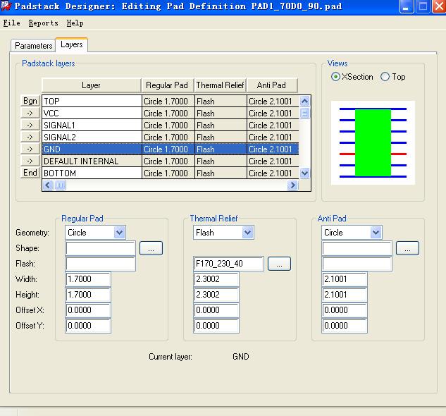
Task: Browse for the Thermal Relief flash symbol
Action: [279, 264]
